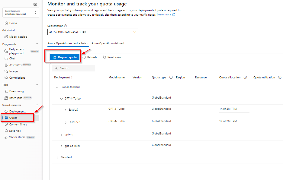Open the Images playground icon
Image resolution: width=283 pixels, height=180 pixels.
pos(6,71)
